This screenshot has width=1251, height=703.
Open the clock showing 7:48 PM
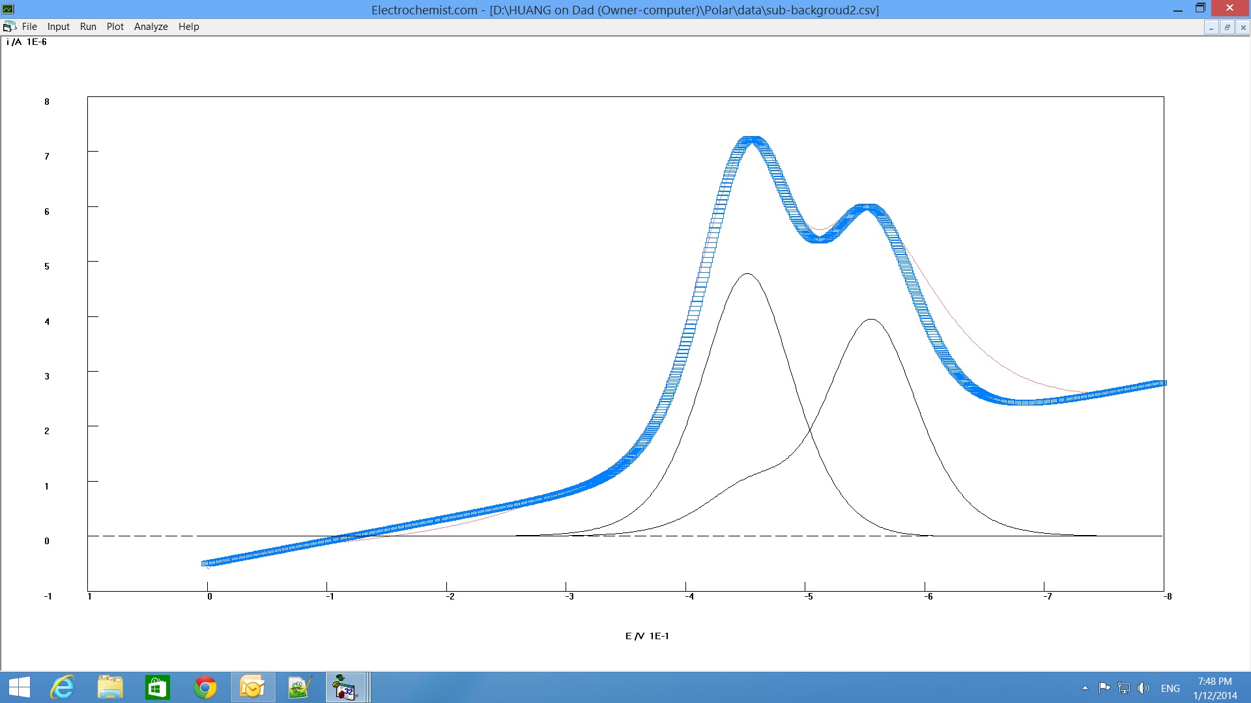coord(1215,688)
